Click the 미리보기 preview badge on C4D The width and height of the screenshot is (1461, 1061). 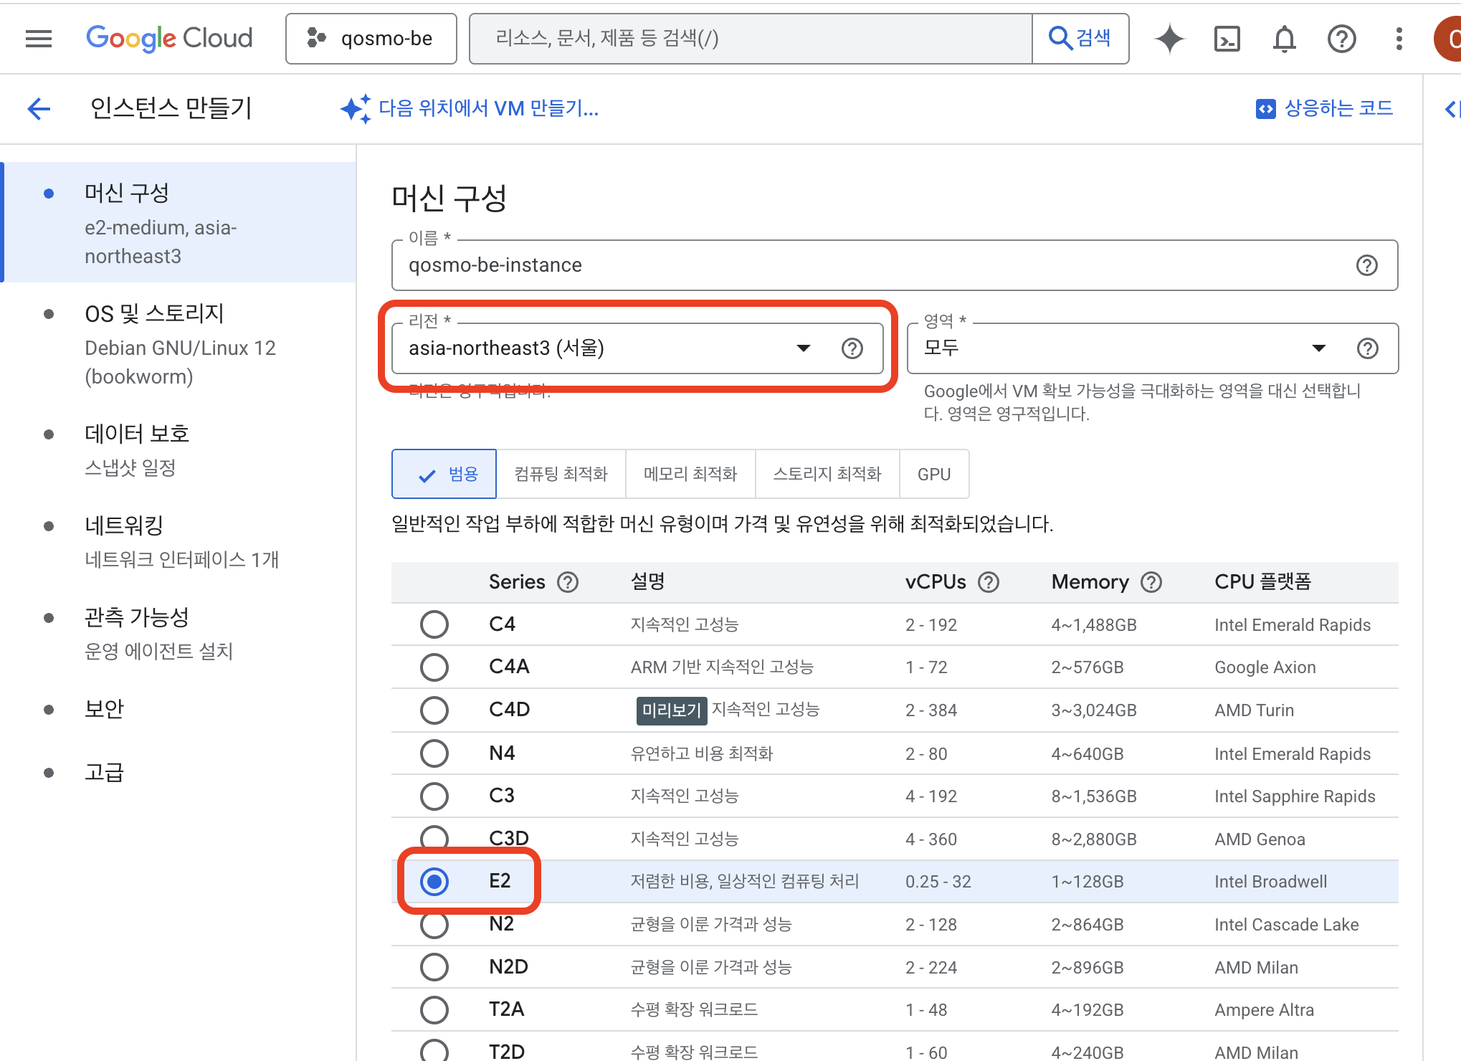[x=671, y=710]
